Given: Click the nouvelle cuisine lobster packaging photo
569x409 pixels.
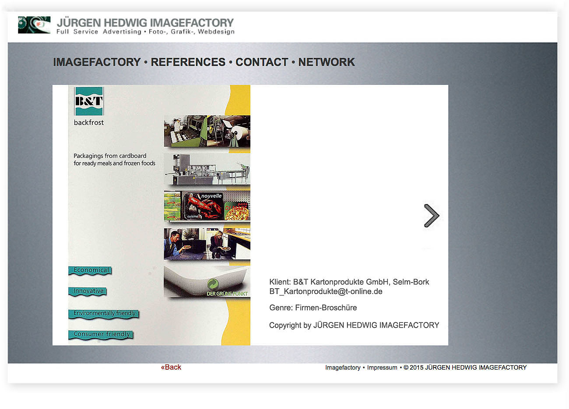Looking at the screenshot, I should pos(207,206).
